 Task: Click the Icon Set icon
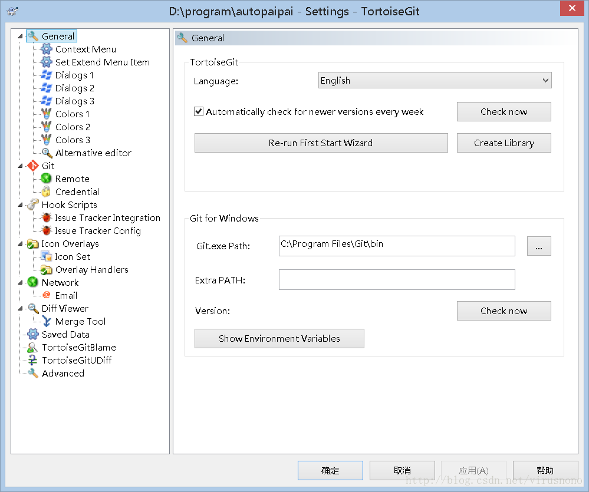46,256
